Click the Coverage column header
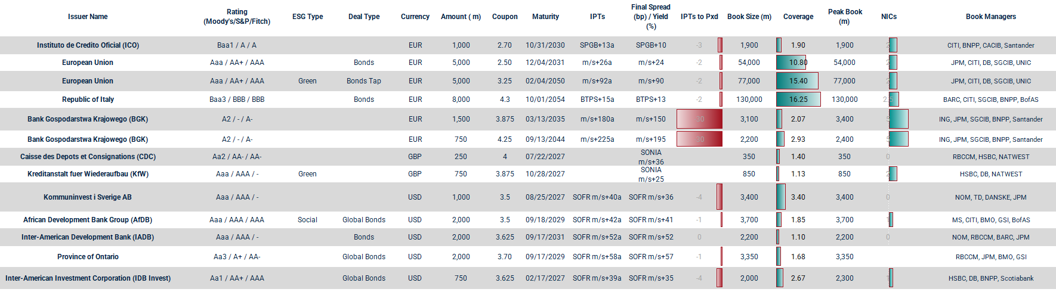1056x292 pixels. (798, 17)
